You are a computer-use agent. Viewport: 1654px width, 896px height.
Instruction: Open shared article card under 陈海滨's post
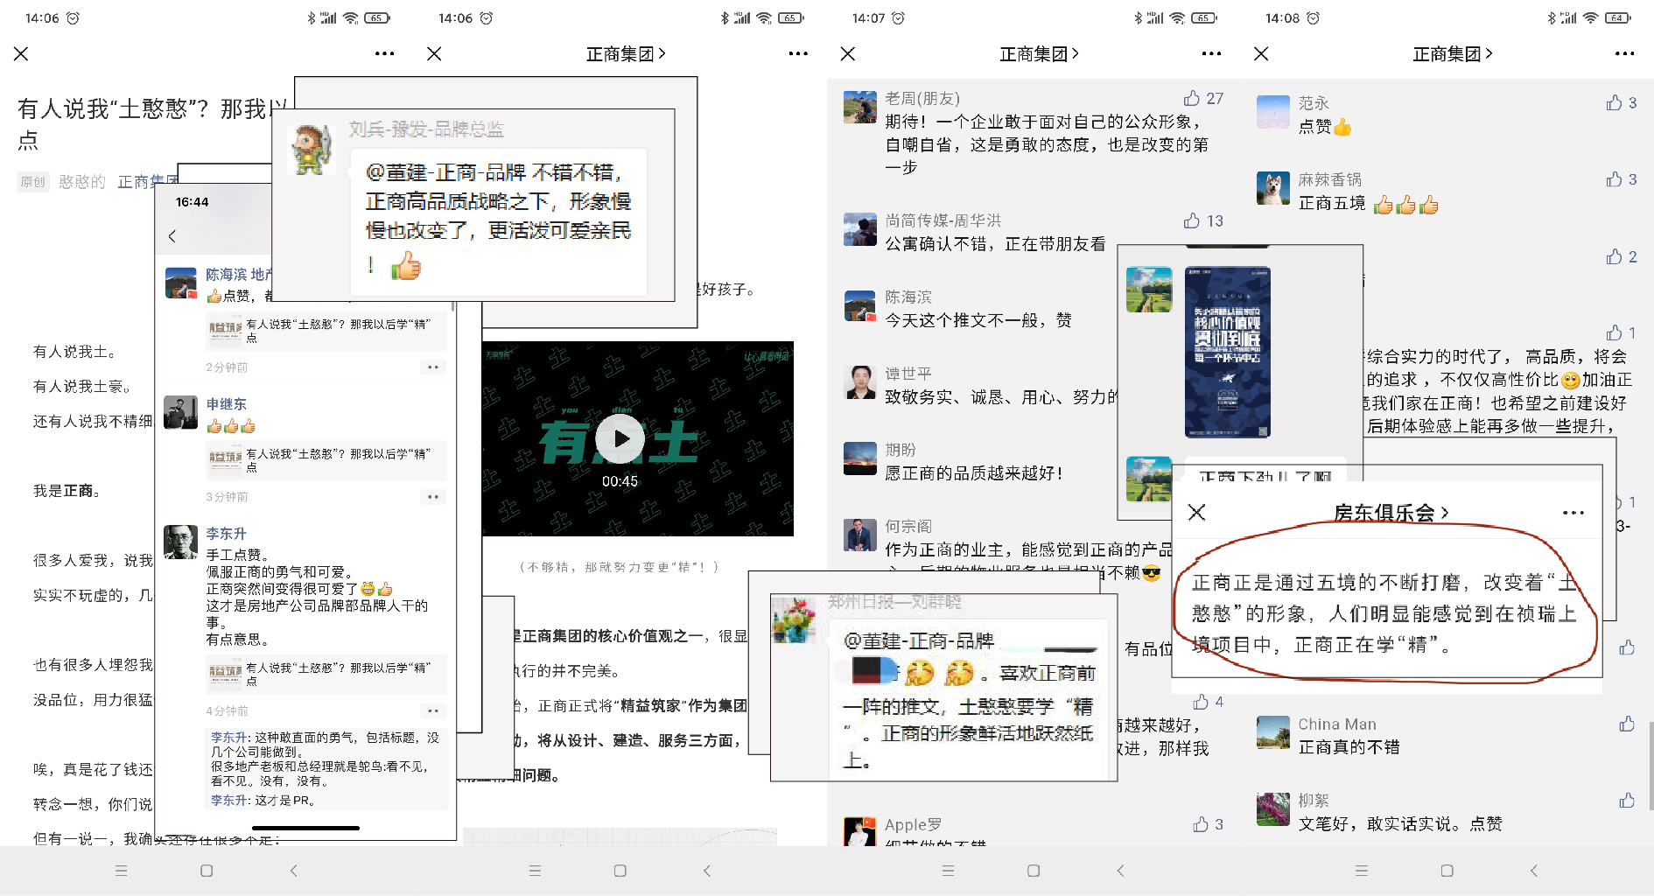326,331
